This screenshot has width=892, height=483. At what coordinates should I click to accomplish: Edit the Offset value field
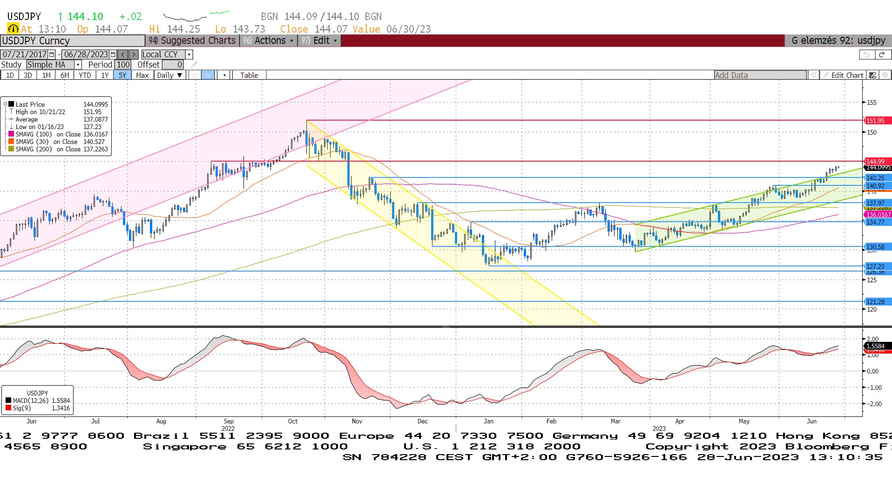173,65
